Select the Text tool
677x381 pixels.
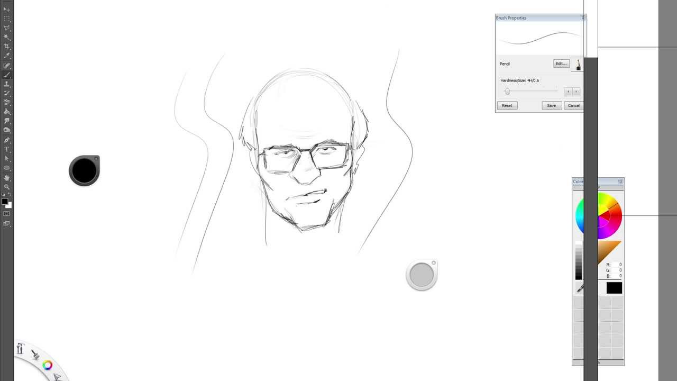click(x=7, y=149)
